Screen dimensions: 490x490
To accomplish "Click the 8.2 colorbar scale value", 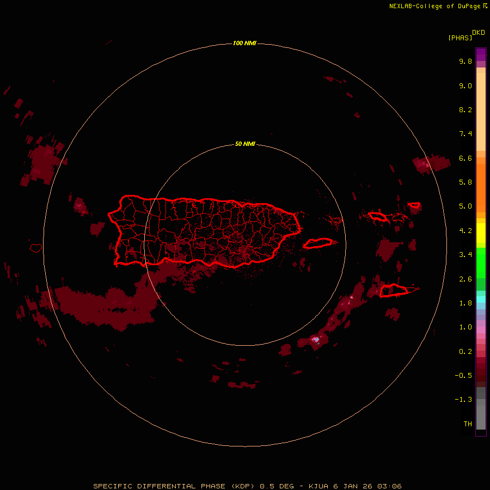I will point(465,109).
